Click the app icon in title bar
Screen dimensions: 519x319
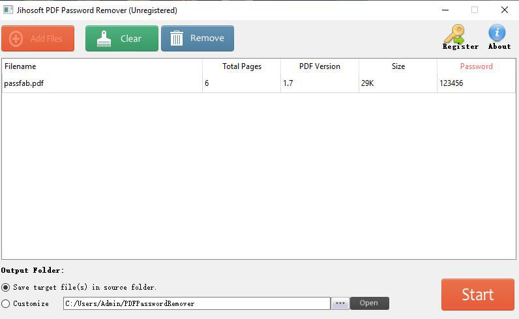[7, 10]
